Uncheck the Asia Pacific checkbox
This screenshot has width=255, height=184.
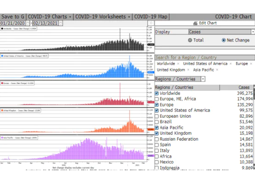point(157,128)
